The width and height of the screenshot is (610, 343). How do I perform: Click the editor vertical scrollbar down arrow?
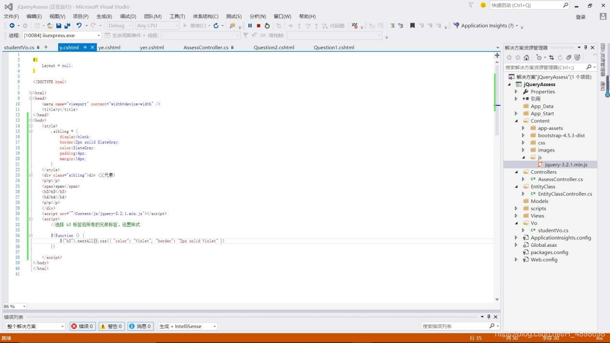click(497, 300)
